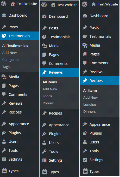Open Appearance in the right panel

point(100,124)
